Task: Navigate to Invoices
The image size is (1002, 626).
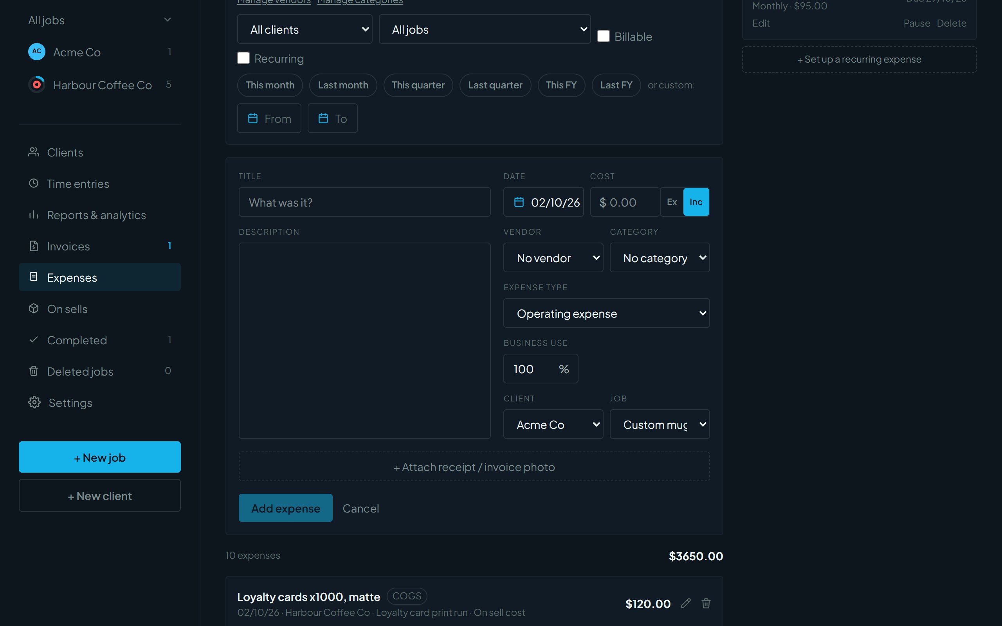Action: click(100, 246)
